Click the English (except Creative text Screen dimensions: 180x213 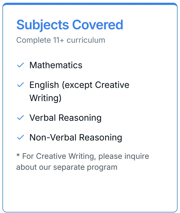click(79, 85)
